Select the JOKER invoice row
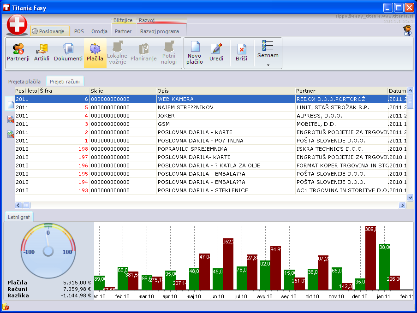This screenshot has height=313, width=417. tap(211, 116)
